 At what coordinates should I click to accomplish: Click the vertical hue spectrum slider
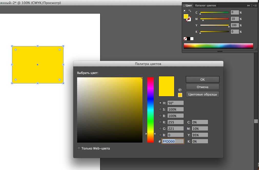[x=150, y=110]
